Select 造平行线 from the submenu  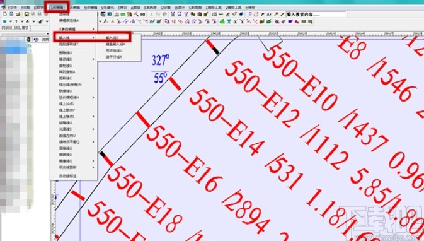(x=114, y=57)
